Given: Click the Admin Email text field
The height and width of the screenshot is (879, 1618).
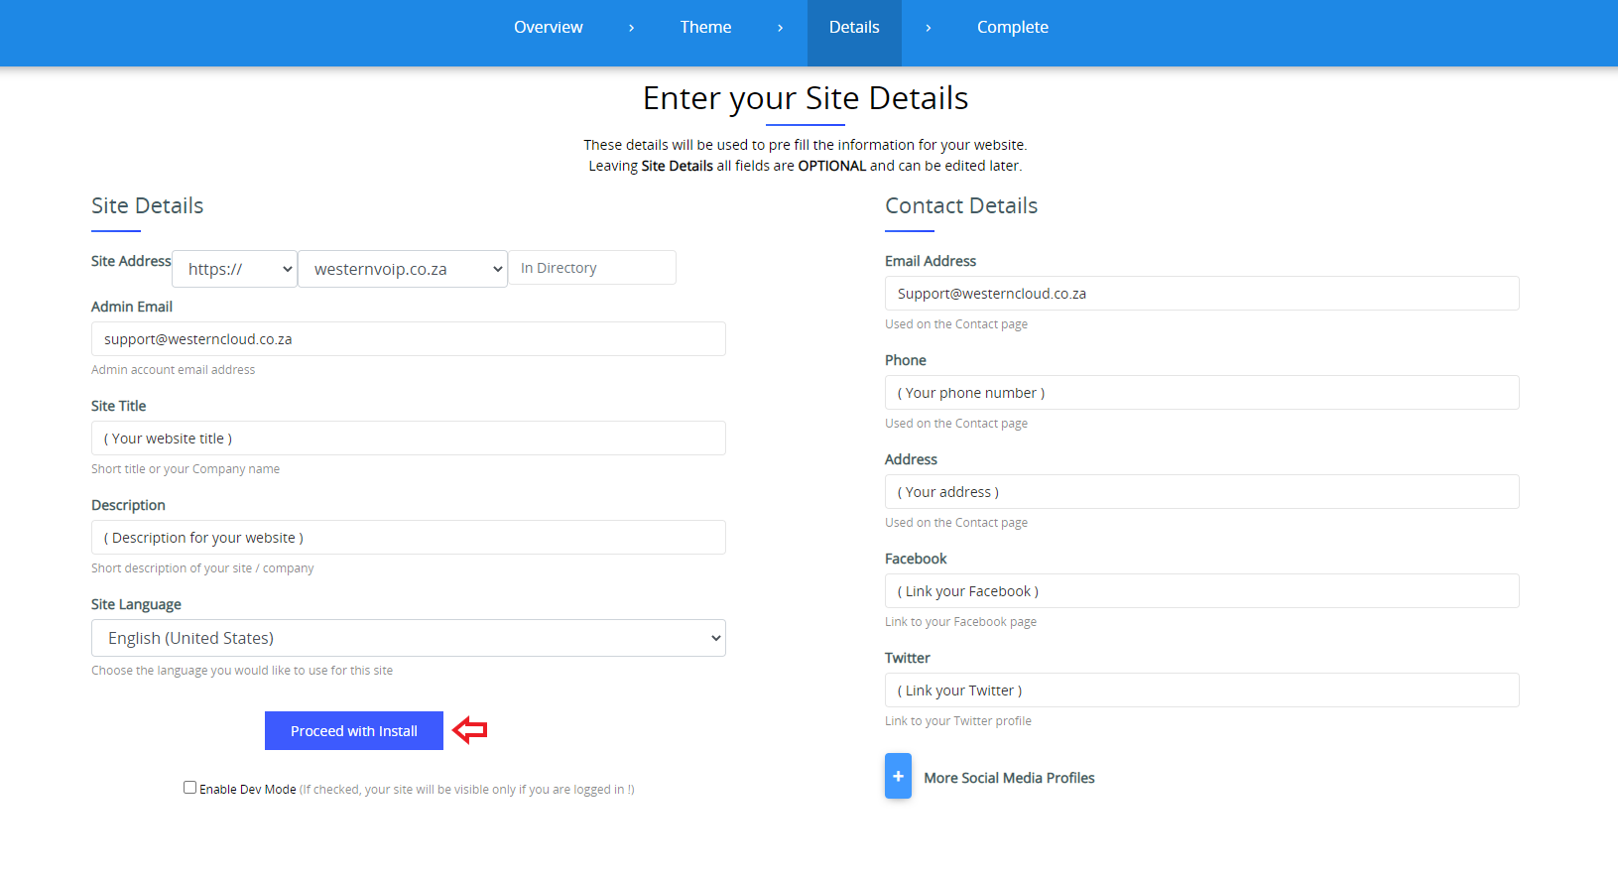Looking at the screenshot, I should point(408,339).
